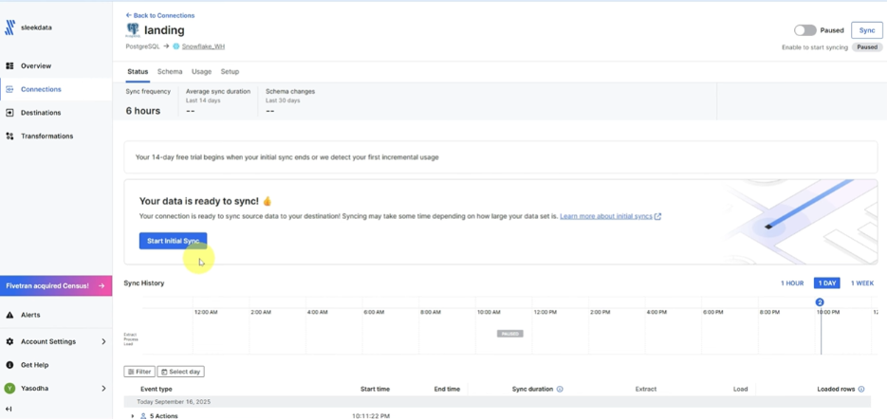
Task: Toggle the Paused connection switch on
Action: coord(805,30)
